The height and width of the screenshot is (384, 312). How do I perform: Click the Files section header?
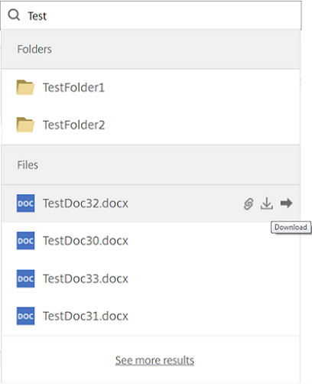coord(151,165)
